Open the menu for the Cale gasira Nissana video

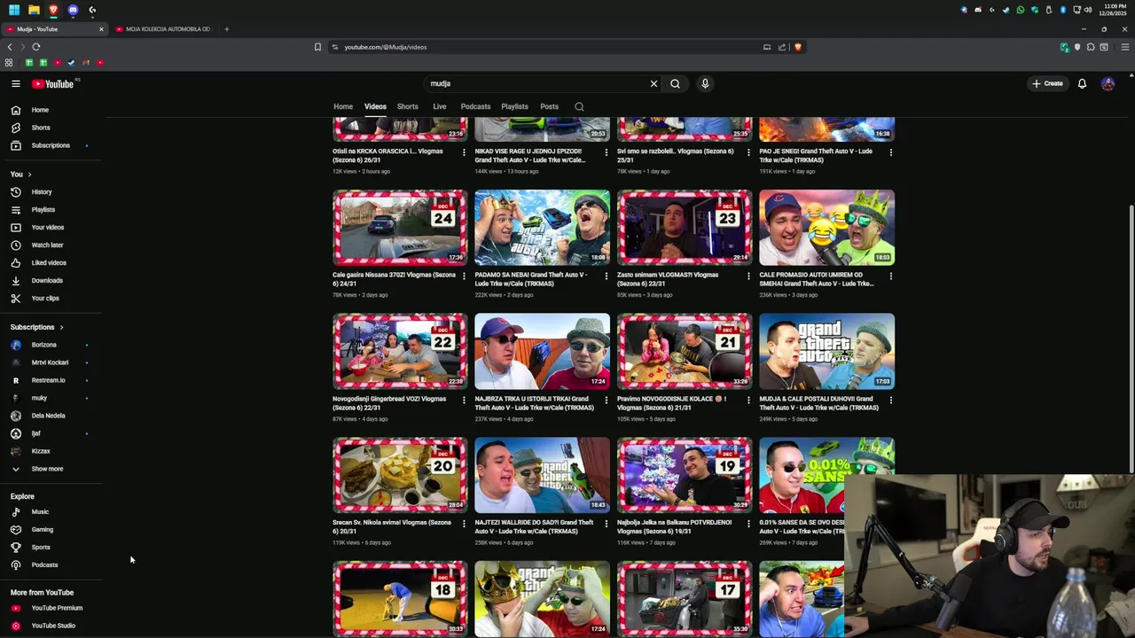pos(464,276)
